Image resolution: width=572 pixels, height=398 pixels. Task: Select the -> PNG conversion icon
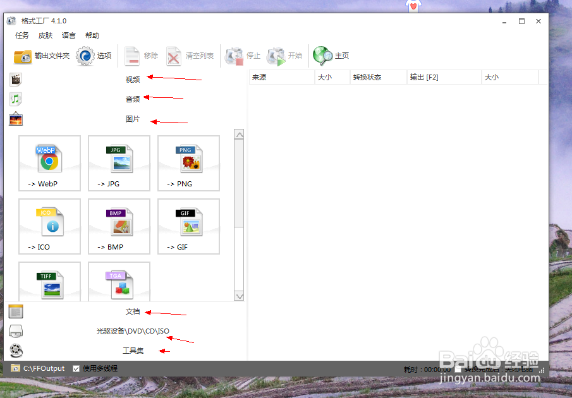click(x=188, y=163)
